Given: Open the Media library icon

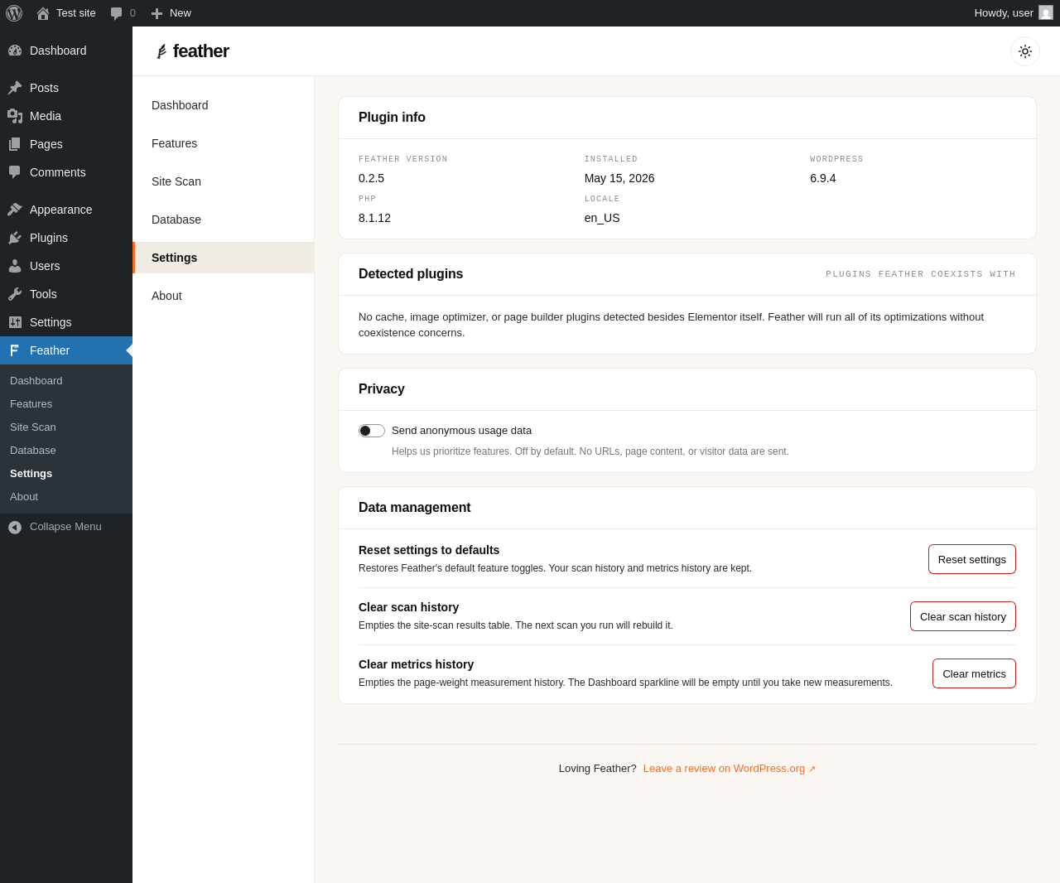Looking at the screenshot, I should (15, 116).
